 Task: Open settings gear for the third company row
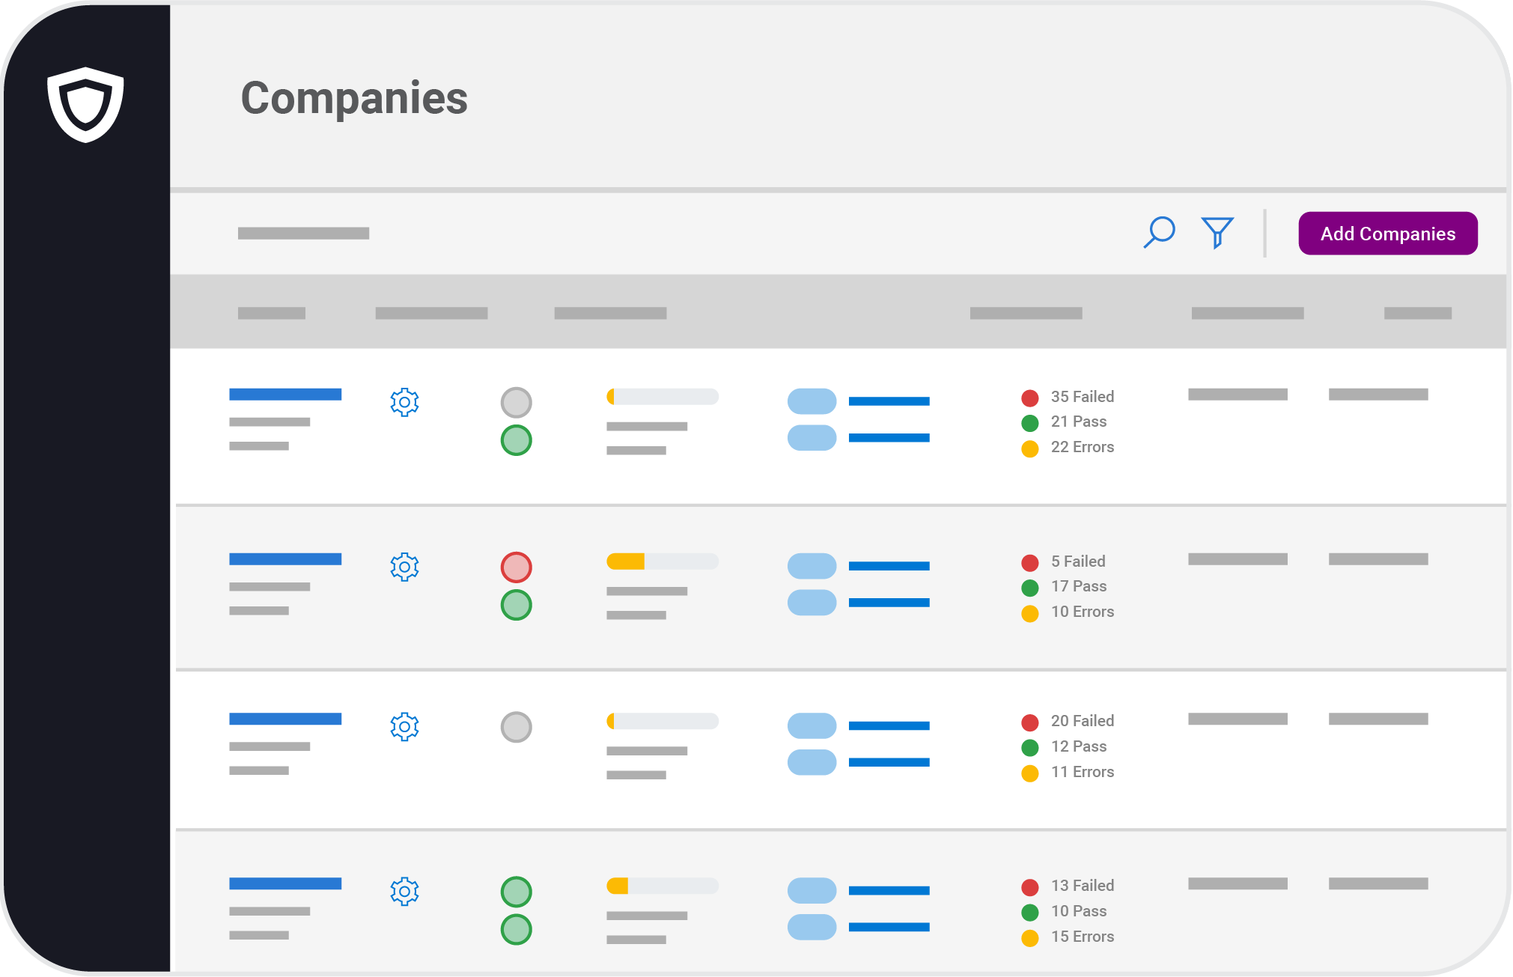click(404, 726)
